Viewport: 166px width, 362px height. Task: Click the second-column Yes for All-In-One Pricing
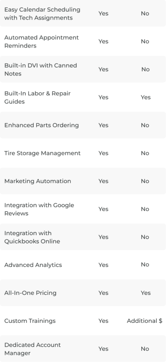(146, 293)
